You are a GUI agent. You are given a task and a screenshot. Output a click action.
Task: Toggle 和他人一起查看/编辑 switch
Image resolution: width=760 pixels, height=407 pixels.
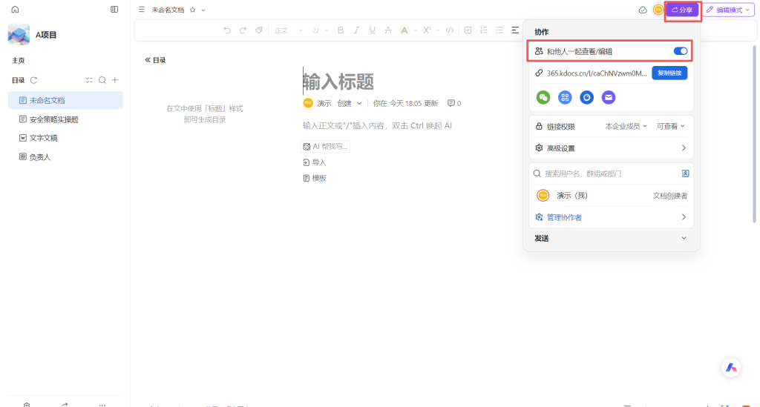click(x=680, y=51)
